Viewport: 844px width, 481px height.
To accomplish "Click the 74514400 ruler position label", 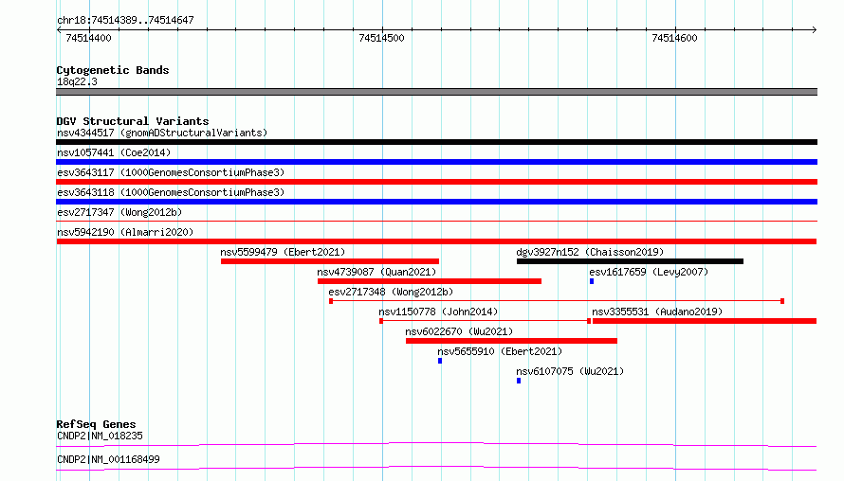I will (88, 38).
